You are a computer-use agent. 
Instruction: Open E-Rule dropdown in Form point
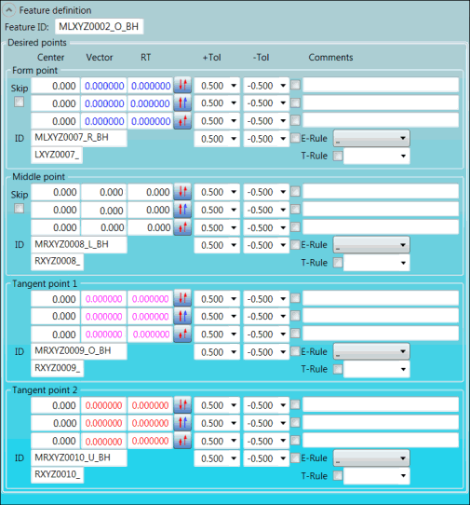[371, 138]
